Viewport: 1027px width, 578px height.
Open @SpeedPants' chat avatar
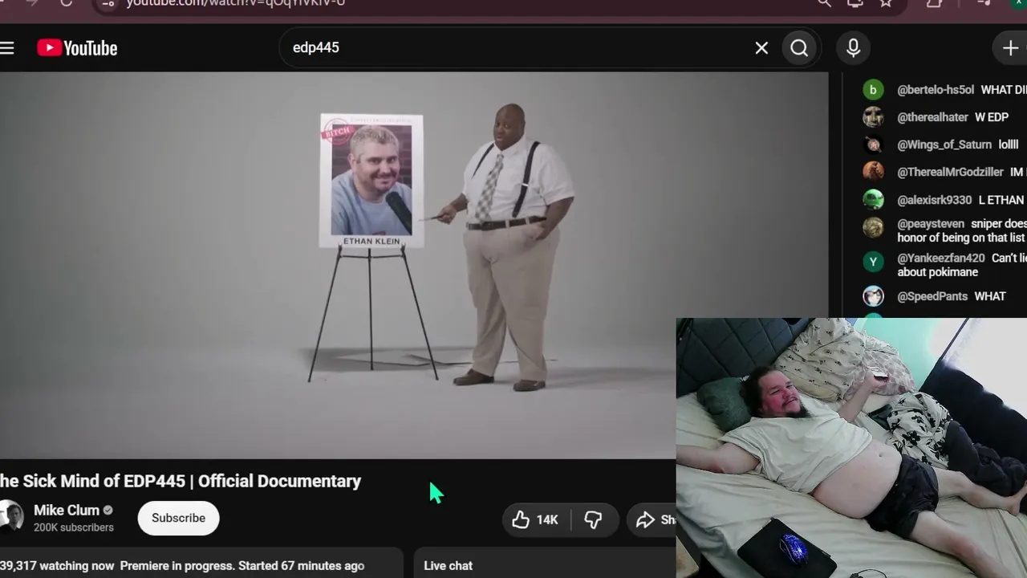pos(873,296)
